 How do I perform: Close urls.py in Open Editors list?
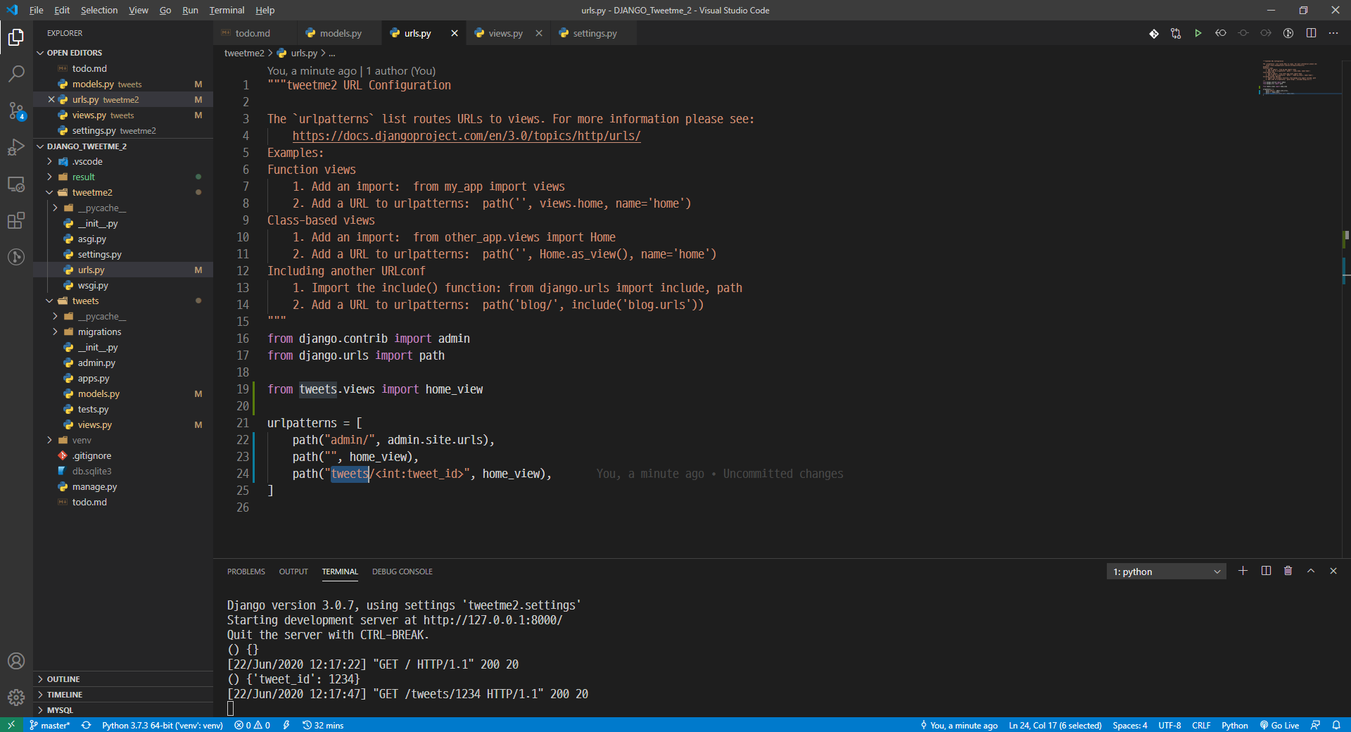51,99
